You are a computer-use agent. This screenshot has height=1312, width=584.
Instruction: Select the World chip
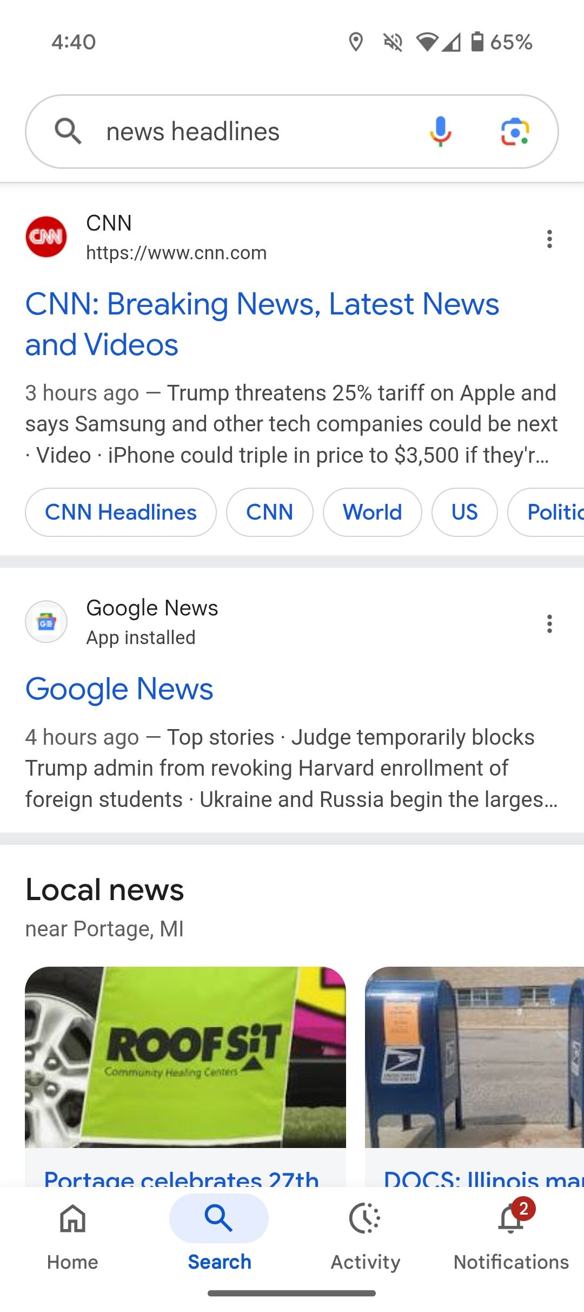tap(372, 512)
